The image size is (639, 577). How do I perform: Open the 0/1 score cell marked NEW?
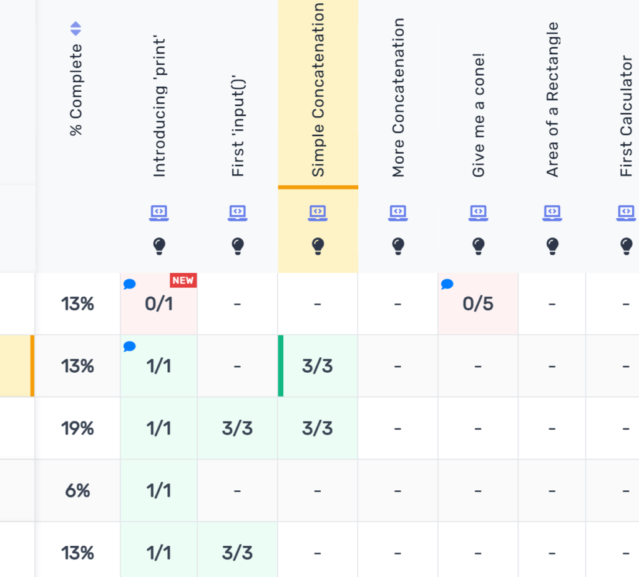(159, 304)
